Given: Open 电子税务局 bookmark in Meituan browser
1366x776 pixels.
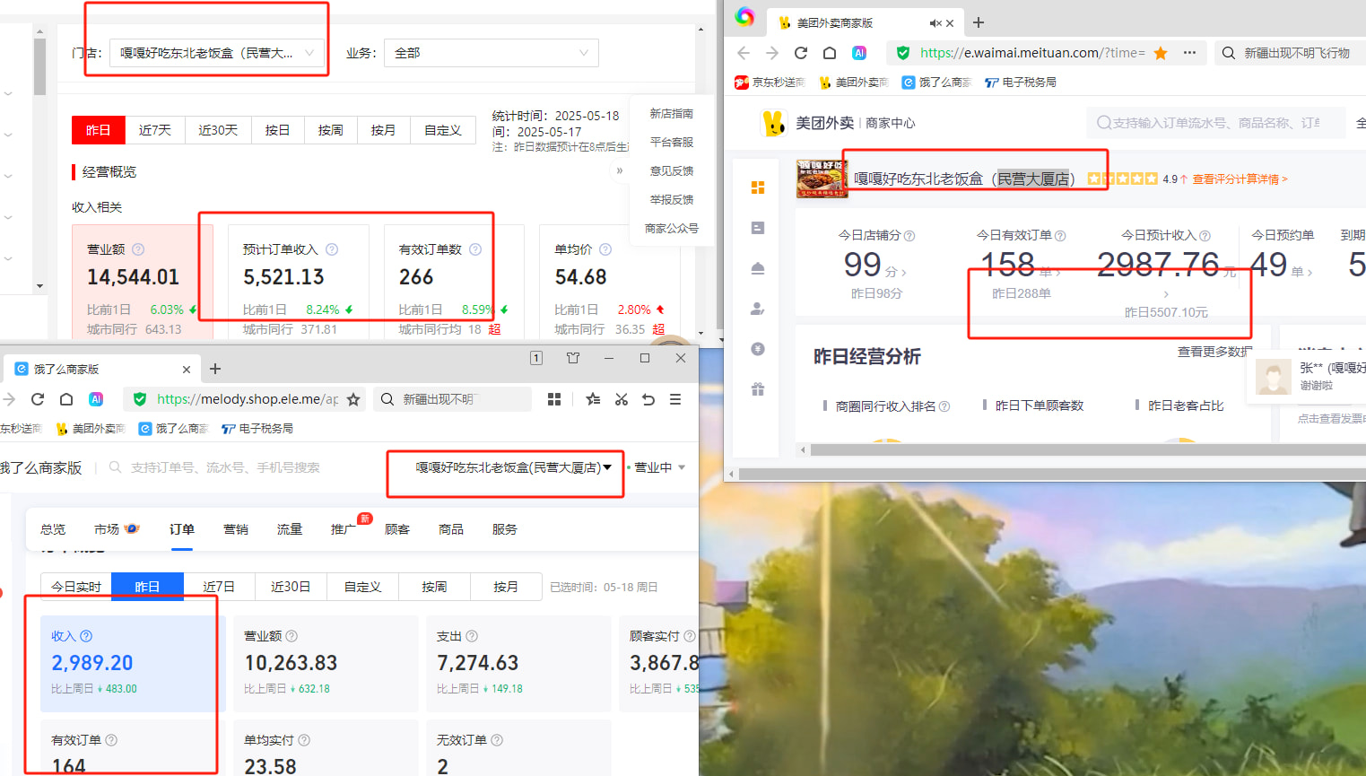Looking at the screenshot, I should [1021, 82].
